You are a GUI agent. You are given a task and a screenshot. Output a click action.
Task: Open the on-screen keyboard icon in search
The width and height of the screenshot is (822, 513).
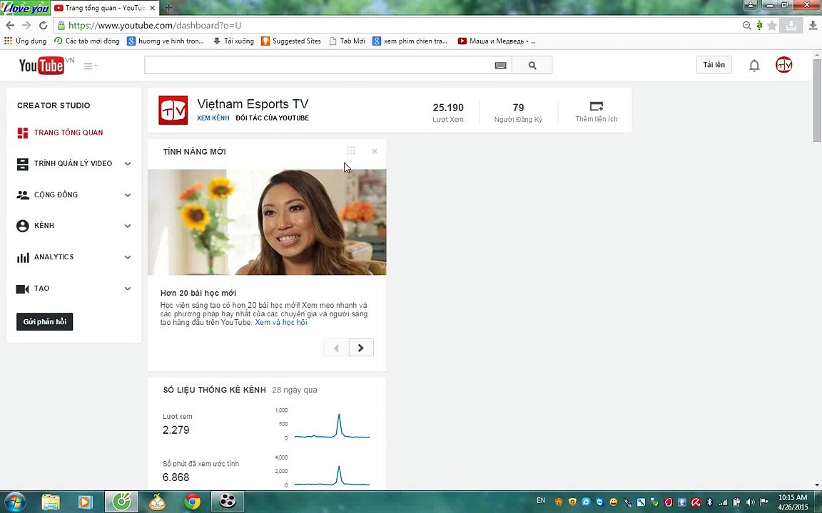pos(501,66)
